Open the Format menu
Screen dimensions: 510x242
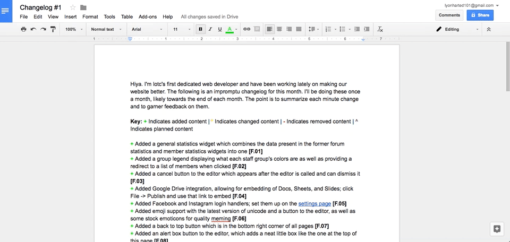90,16
